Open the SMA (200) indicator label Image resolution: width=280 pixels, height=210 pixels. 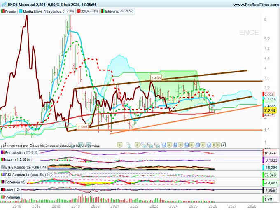click(89, 12)
